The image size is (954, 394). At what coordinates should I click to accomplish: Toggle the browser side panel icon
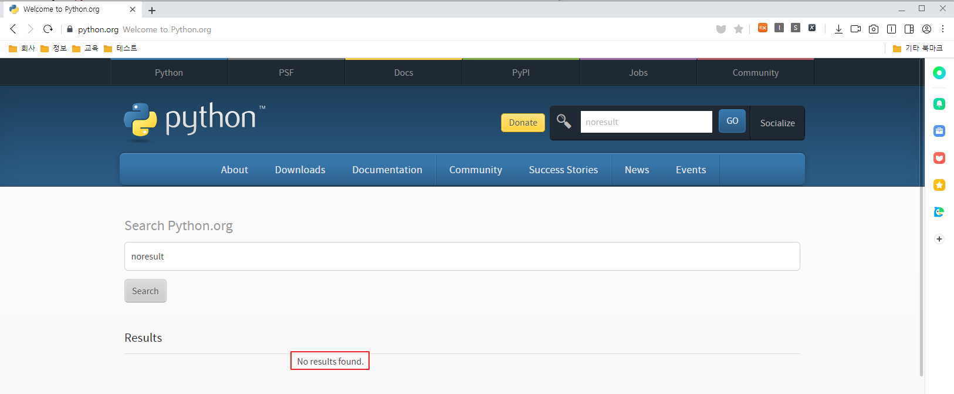click(909, 29)
